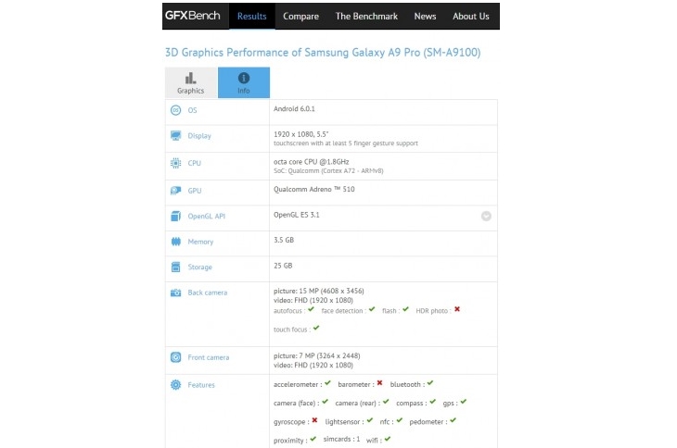Click the Front camera icon

[x=175, y=357]
